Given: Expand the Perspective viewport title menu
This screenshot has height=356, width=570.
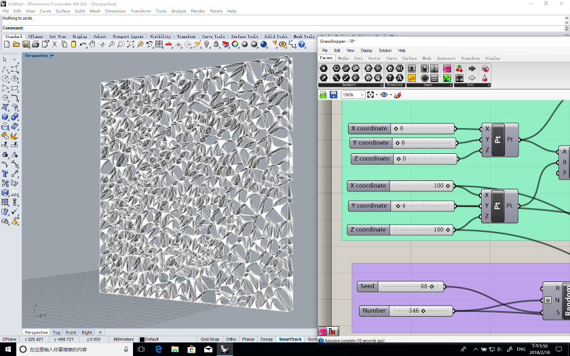Looking at the screenshot, I should point(52,56).
